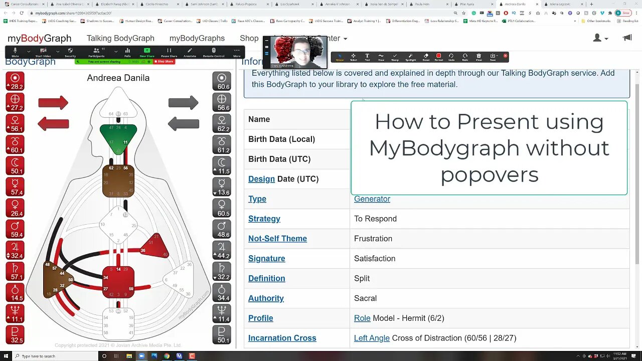Image resolution: width=642 pixels, height=361 pixels.
Task: Expand video options arrow beside Start Video
Action: [58, 51]
